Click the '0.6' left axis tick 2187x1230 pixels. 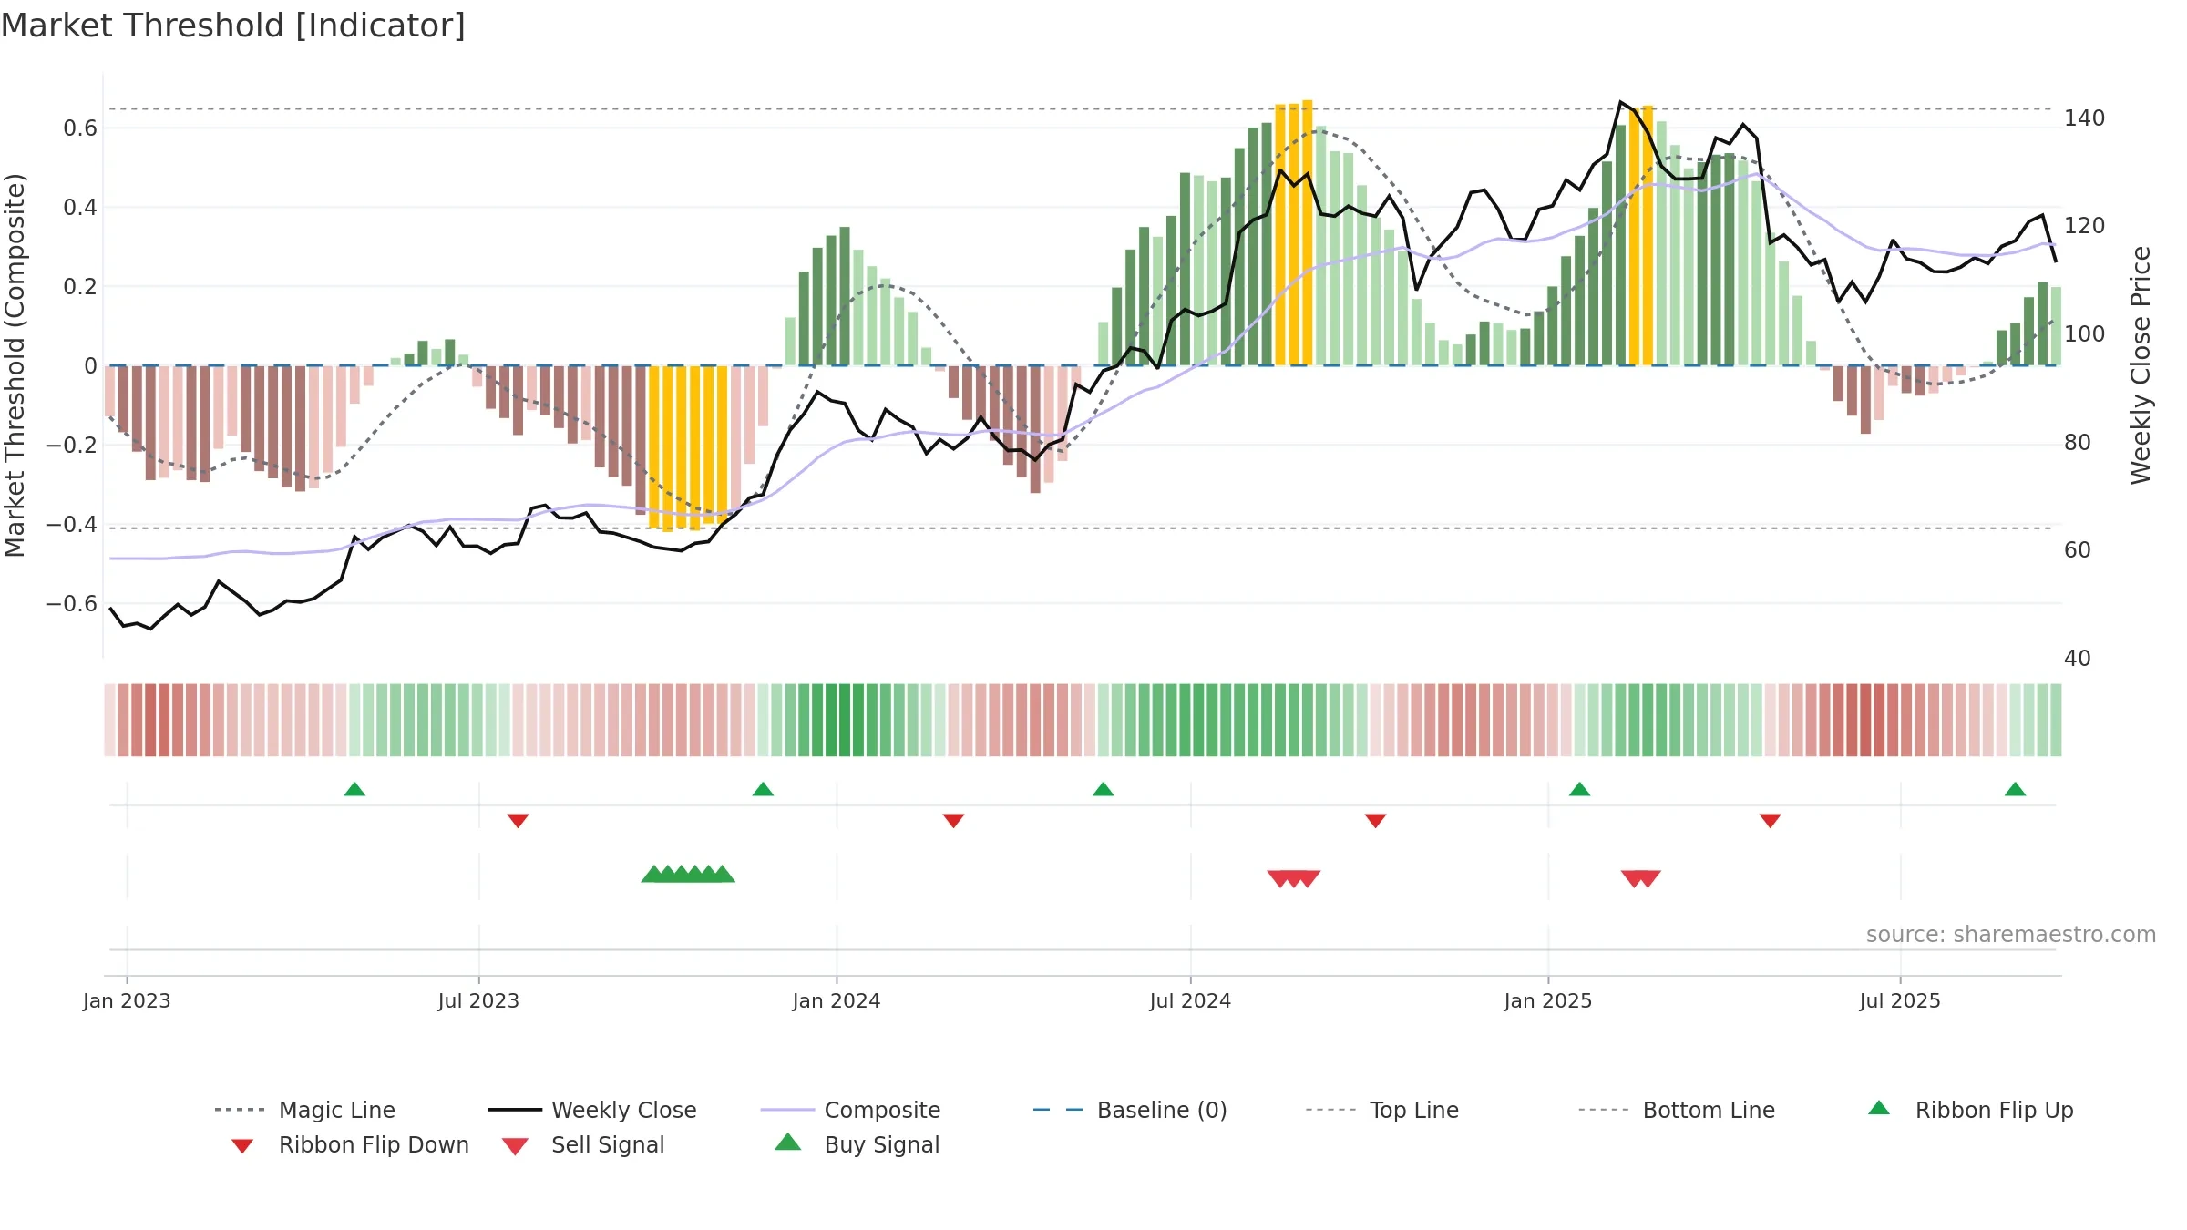pos(80,128)
